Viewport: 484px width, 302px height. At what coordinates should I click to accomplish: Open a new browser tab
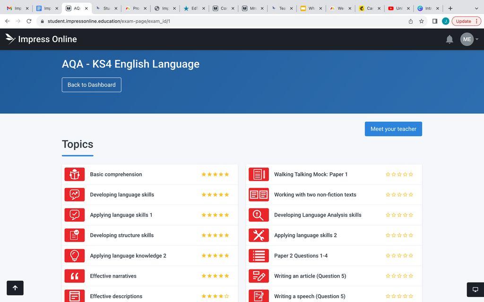pyautogui.click(x=450, y=8)
